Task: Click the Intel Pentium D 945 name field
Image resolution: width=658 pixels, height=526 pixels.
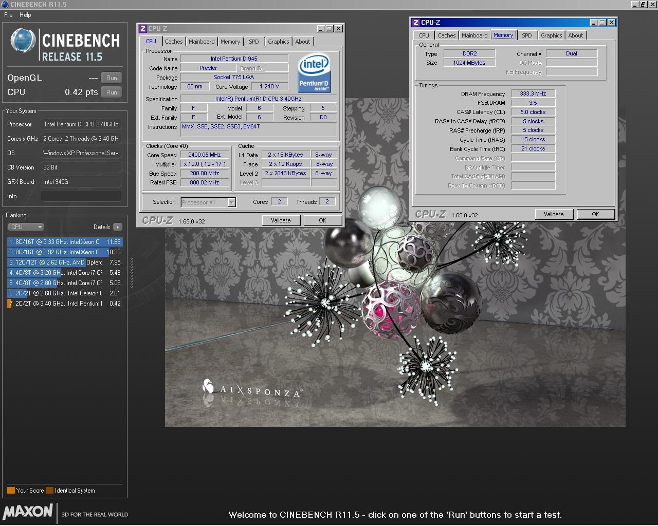Action: point(234,59)
